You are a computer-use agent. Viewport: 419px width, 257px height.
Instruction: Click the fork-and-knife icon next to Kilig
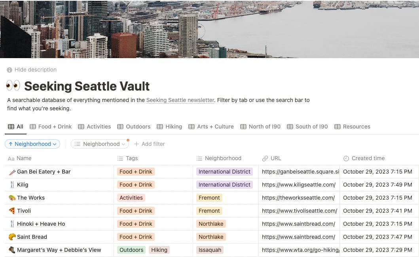[x=12, y=185]
